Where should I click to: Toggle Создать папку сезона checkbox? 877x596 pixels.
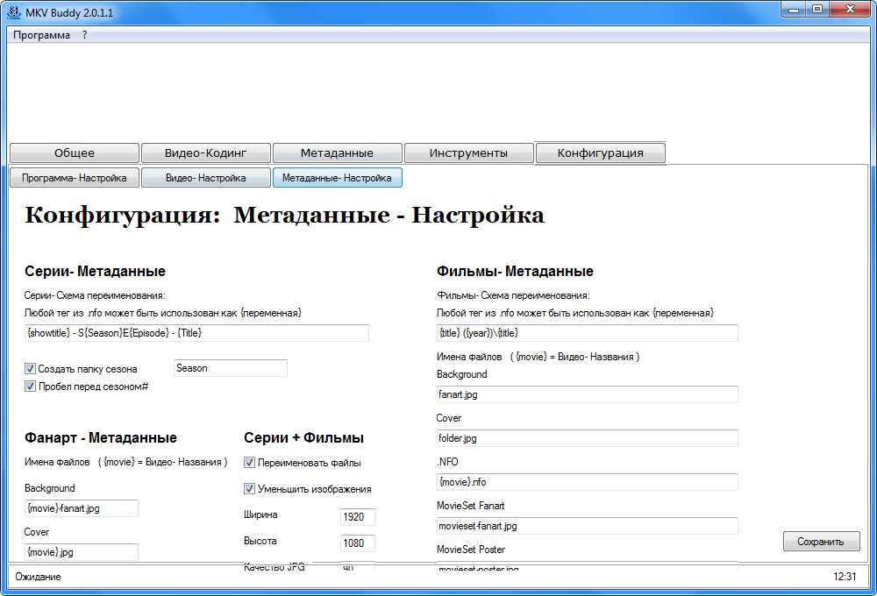[30, 368]
